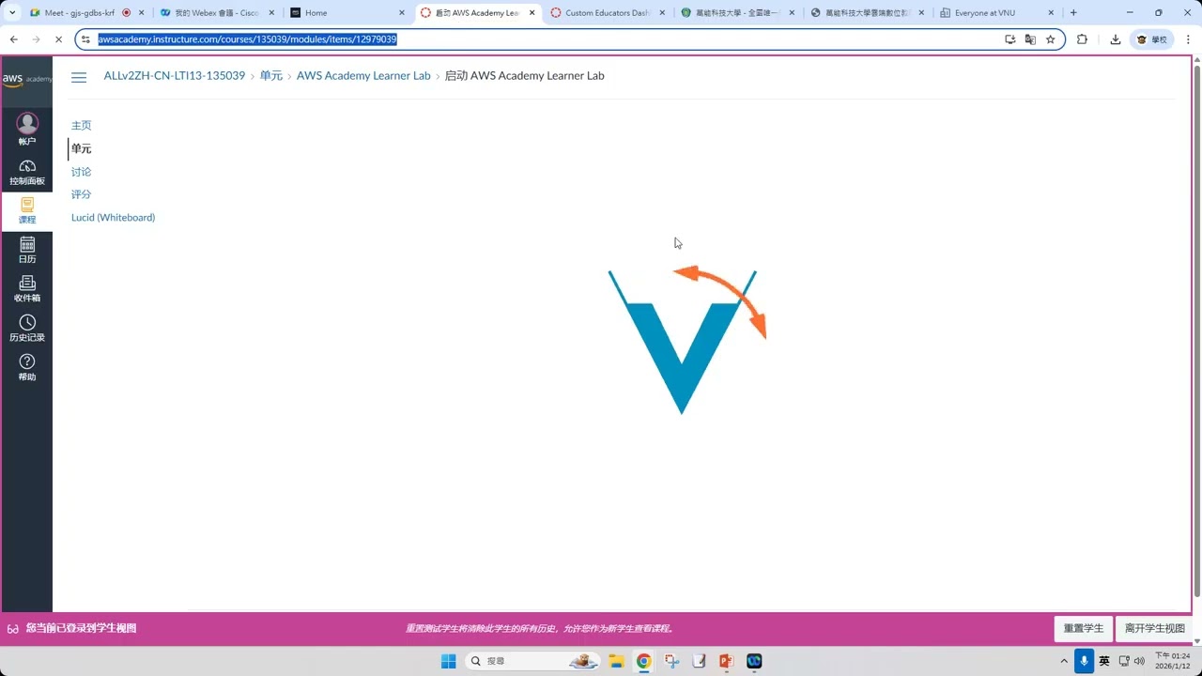Open a new browser tab
This screenshot has width=1202, height=676.
pyautogui.click(x=1073, y=13)
